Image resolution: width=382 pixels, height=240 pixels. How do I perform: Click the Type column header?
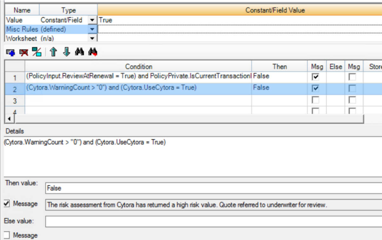69,10
